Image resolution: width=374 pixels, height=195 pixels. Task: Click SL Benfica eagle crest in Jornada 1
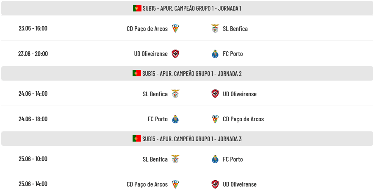pos(215,28)
